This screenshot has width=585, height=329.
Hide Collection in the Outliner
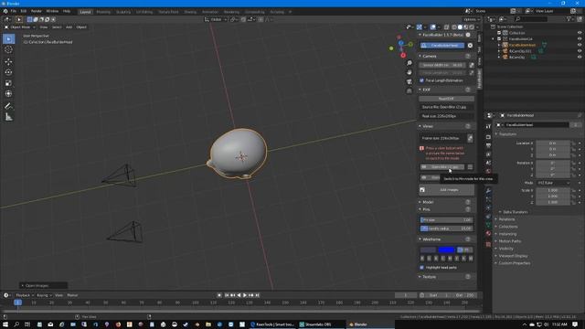(x=580, y=33)
